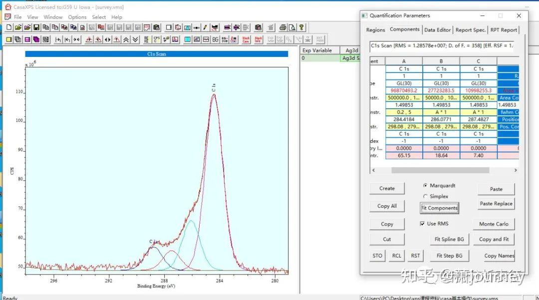Viewport: 539px width, 300px height.
Task: Click the New file icon in toolbar
Action: click(8, 27)
